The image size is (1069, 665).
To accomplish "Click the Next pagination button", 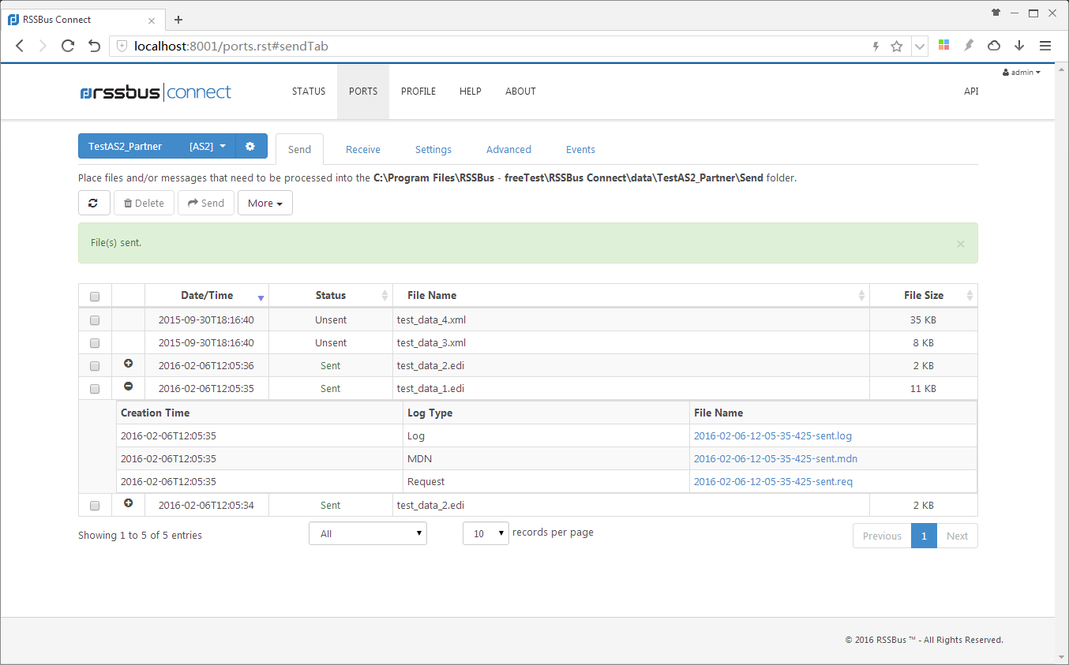I will pos(957,536).
